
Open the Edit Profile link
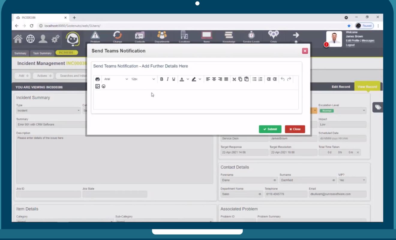click(352, 41)
